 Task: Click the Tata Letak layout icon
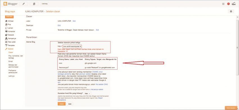tap(6, 42)
